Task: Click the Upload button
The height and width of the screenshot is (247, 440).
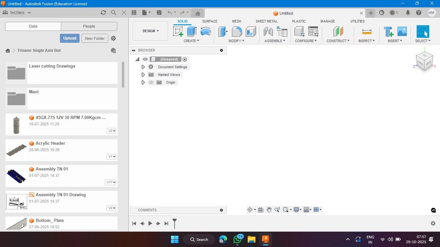Action: pos(70,38)
